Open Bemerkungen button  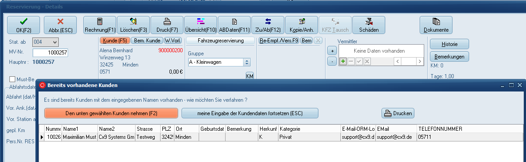(x=449, y=56)
